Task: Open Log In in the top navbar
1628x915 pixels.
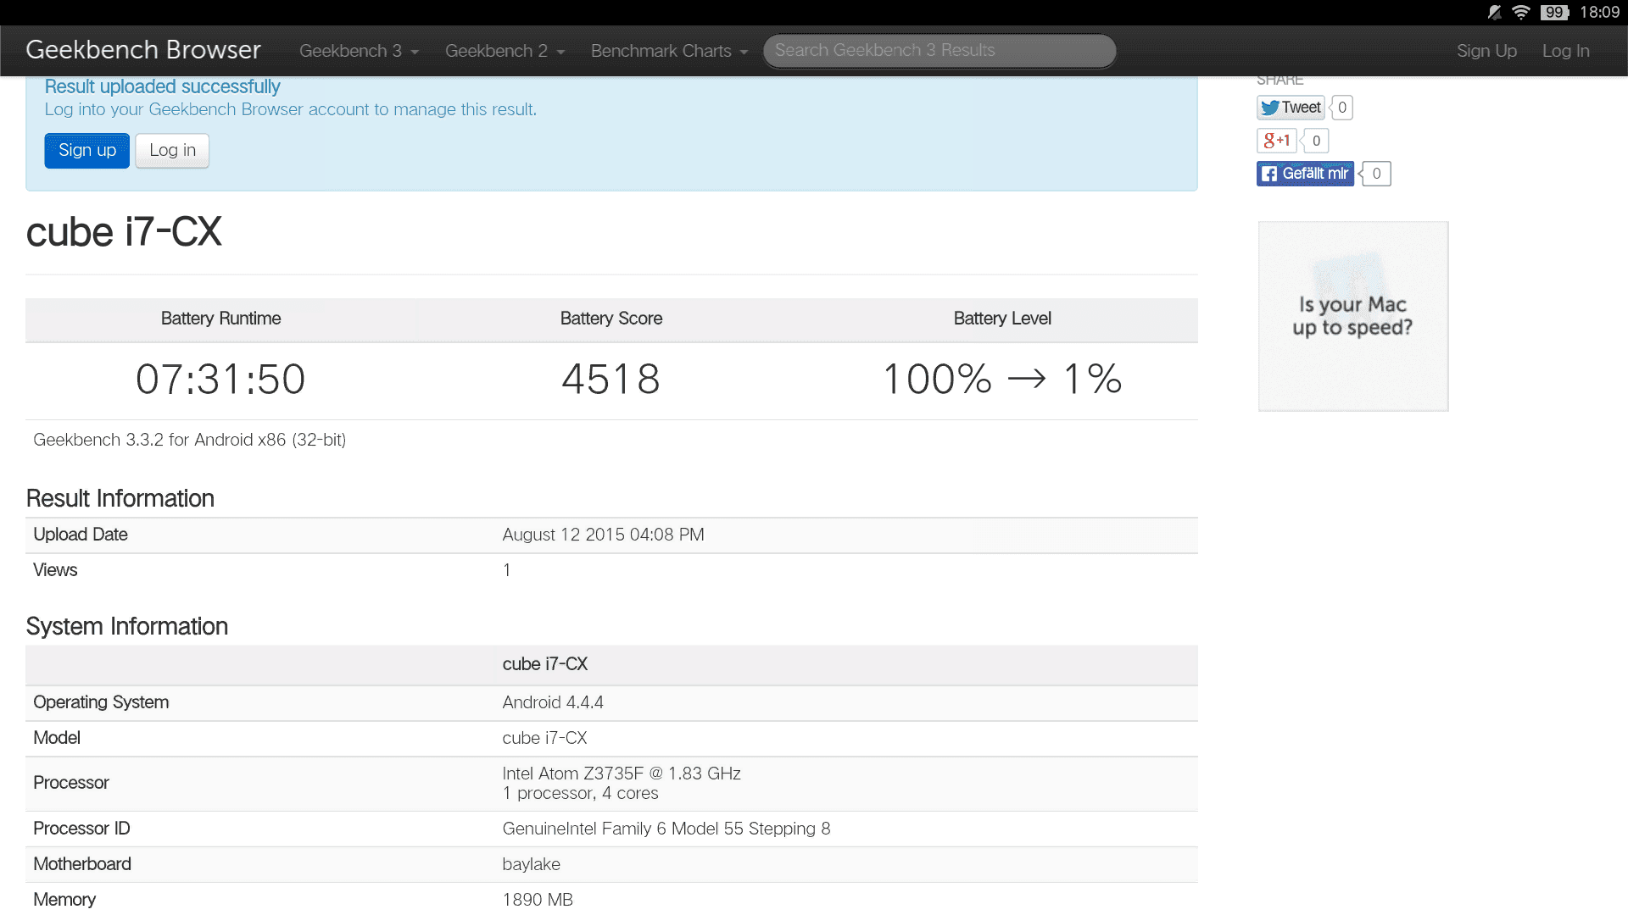Action: pos(1565,51)
